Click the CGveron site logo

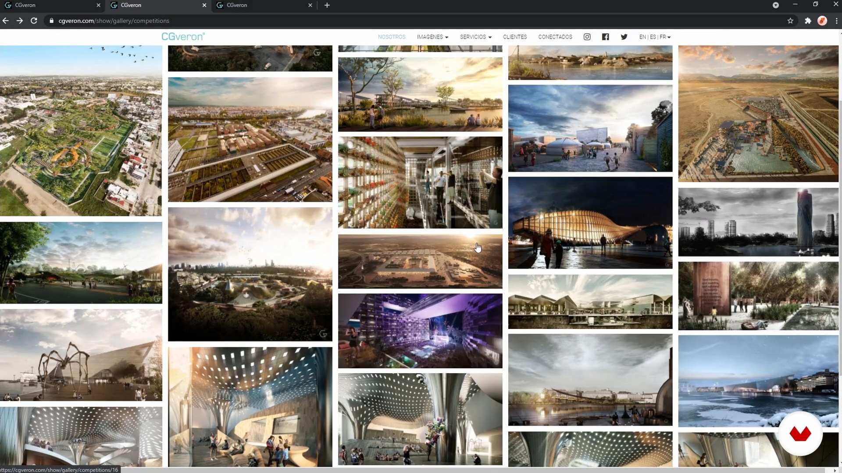[x=183, y=37]
